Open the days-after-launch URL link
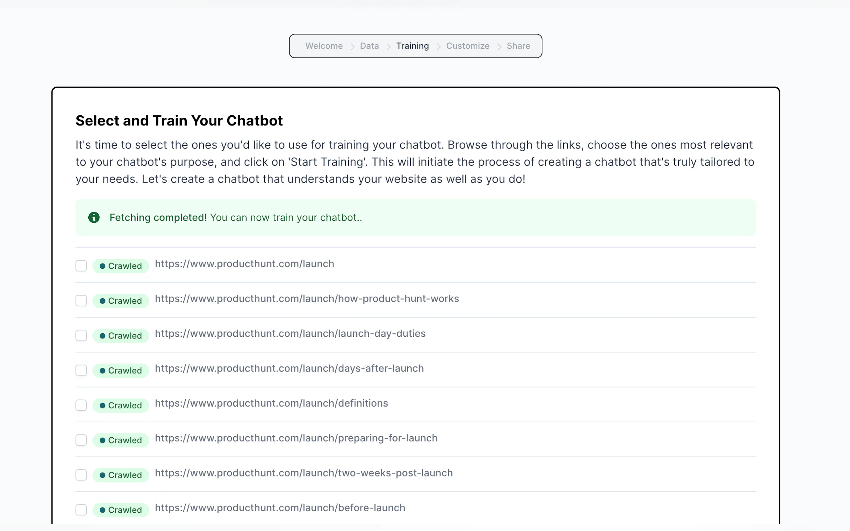850x531 pixels. point(289,368)
